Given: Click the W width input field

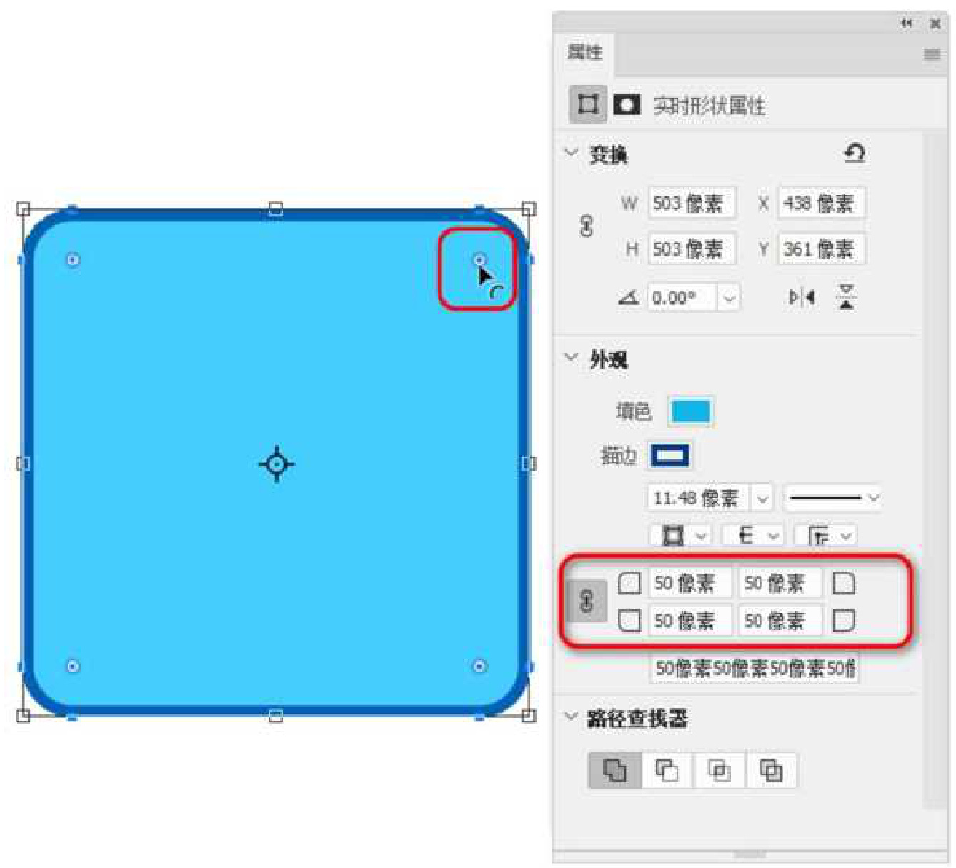Looking at the screenshot, I should (692, 204).
